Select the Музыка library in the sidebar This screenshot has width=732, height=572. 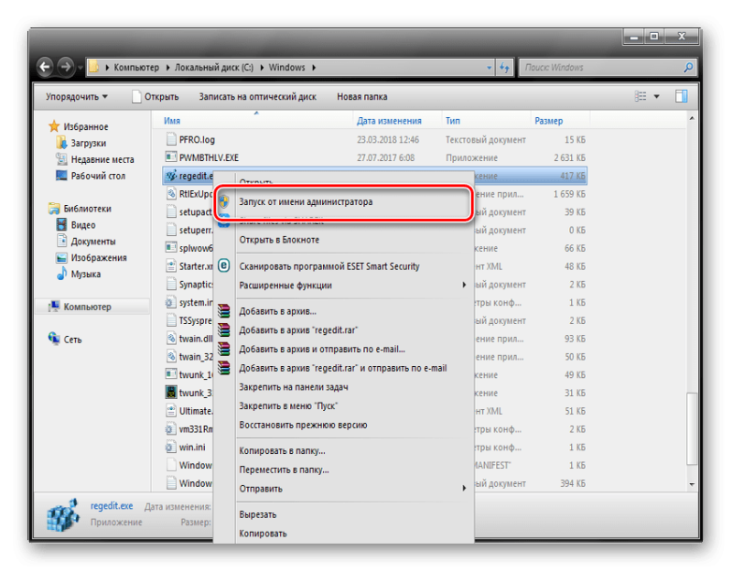coord(85,274)
